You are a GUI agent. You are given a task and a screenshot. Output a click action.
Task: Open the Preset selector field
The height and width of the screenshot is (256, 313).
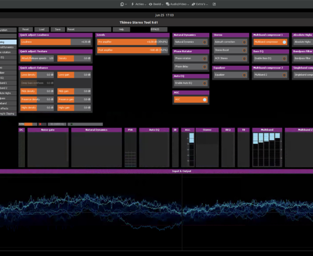(89, 29)
